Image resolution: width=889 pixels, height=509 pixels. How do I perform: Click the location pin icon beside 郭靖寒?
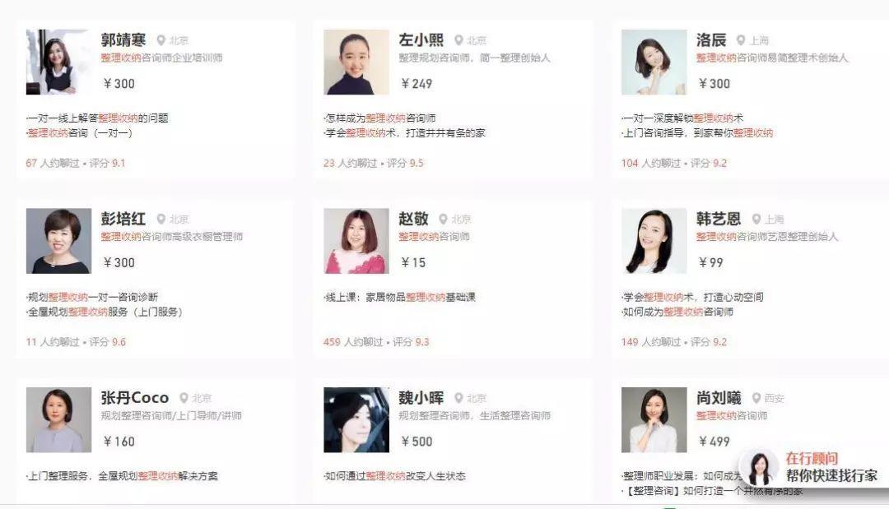point(161,40)
